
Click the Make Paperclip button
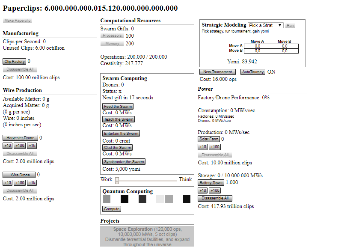point(17,21)
